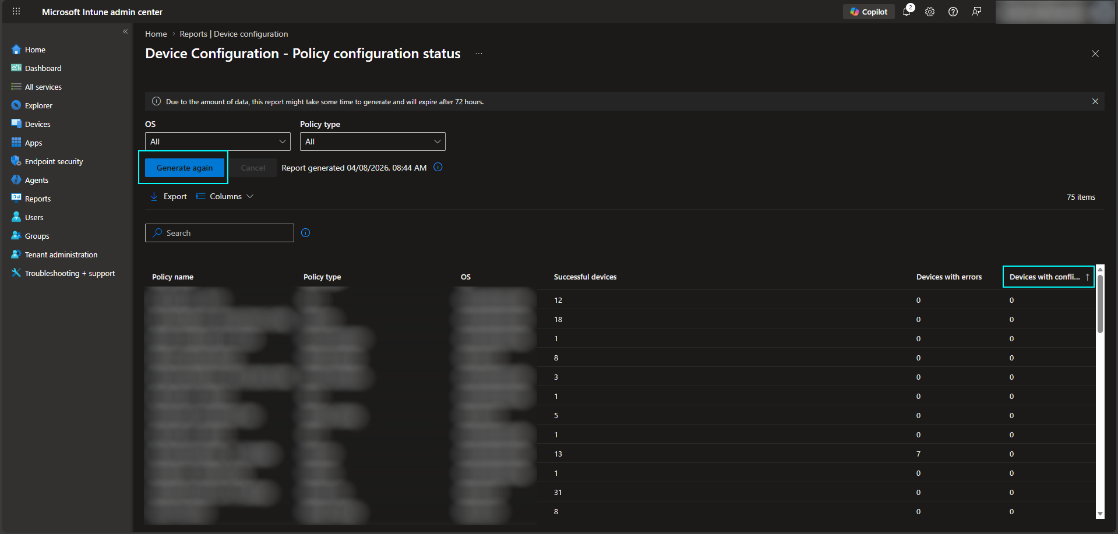Viewport: 1118px width, 534px height.
Task: Open the portal app launcher grid
Action: [x=16, y=12]
